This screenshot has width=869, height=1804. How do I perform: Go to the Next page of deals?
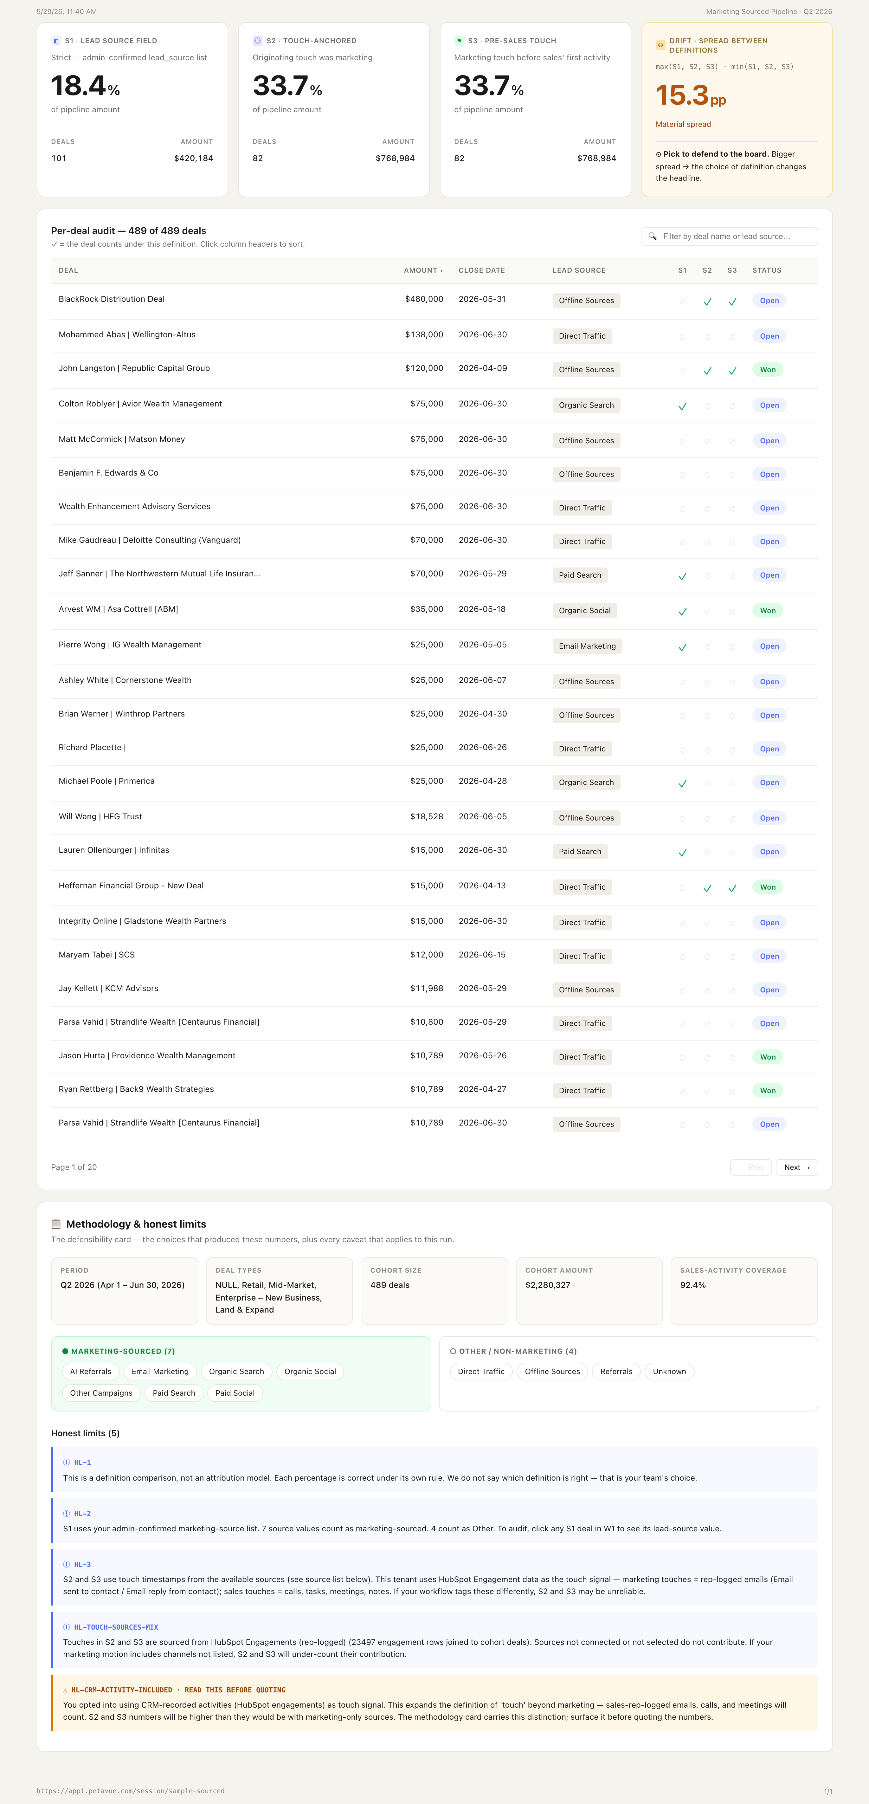(797, 1167)
